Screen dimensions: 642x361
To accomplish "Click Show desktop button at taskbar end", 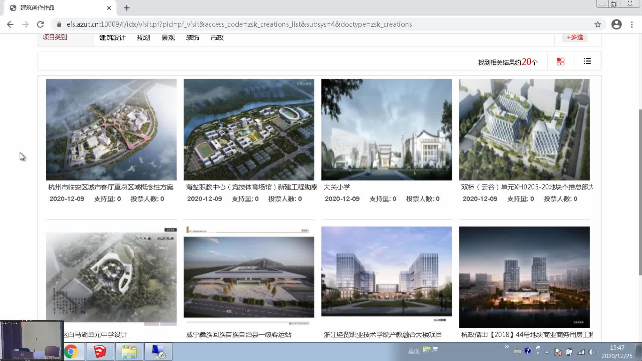I will [639, 352].
